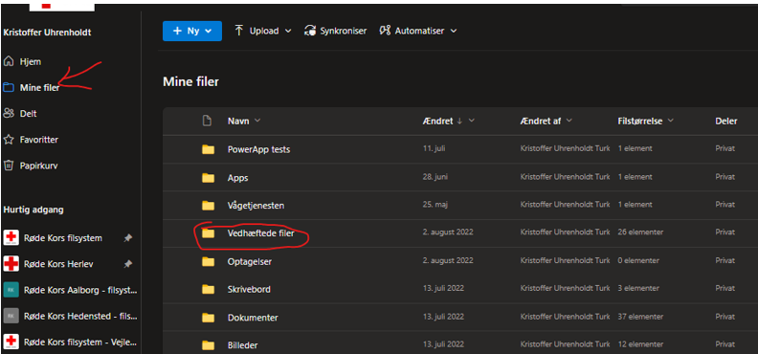This screenshot has width=758, height=354.
Task: Open the Papirkurv recycle bin icon
Action: (x=9, y=166)
